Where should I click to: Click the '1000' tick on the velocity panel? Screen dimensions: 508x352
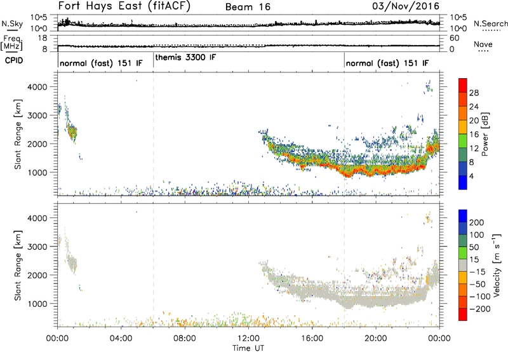pos(37,304)
